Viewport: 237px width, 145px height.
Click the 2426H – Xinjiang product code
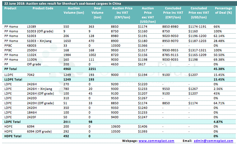(40, 88)
